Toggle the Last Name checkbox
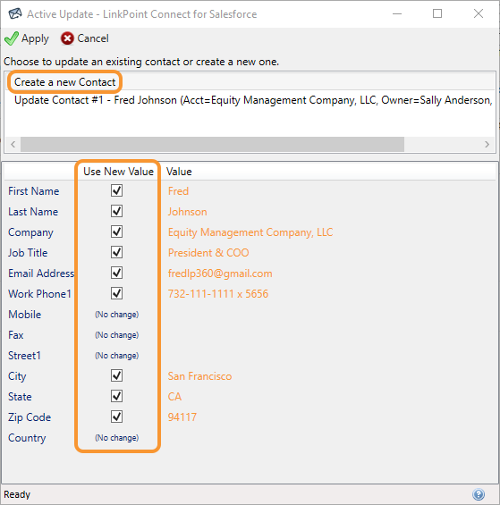The width and height of the screenshot is (500, 505). point(116,211)
